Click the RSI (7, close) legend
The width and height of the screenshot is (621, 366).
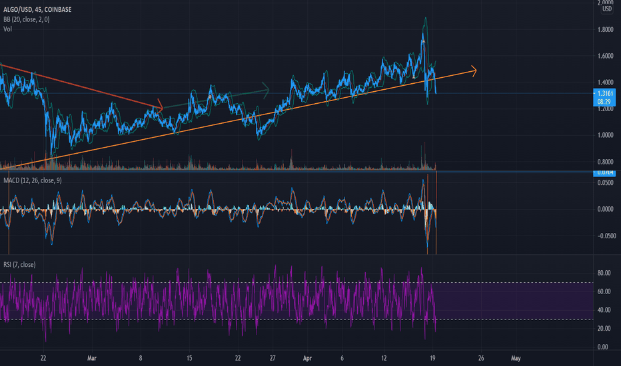19,265
